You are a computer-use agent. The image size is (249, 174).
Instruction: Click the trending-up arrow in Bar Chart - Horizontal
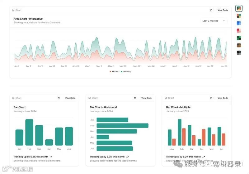pyautogui.click(x=127, y=157)
